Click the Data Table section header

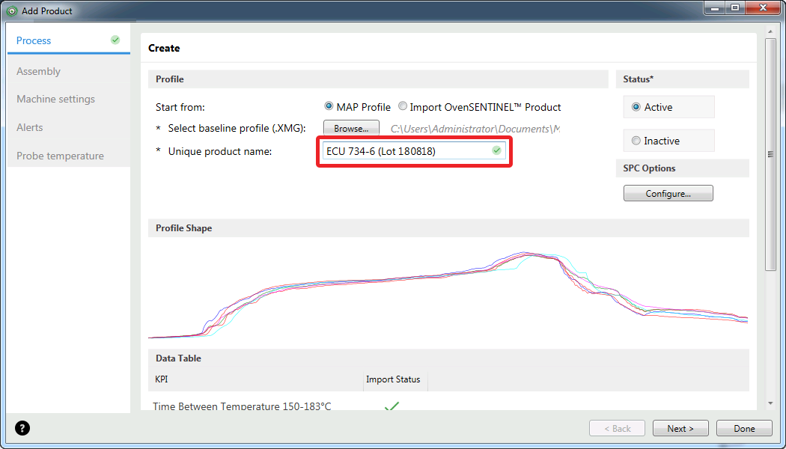pos(448,358)
